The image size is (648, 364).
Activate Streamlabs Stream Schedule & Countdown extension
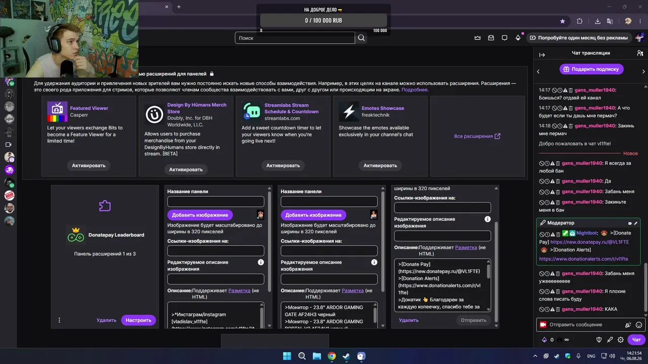click(x=283, y=165)
